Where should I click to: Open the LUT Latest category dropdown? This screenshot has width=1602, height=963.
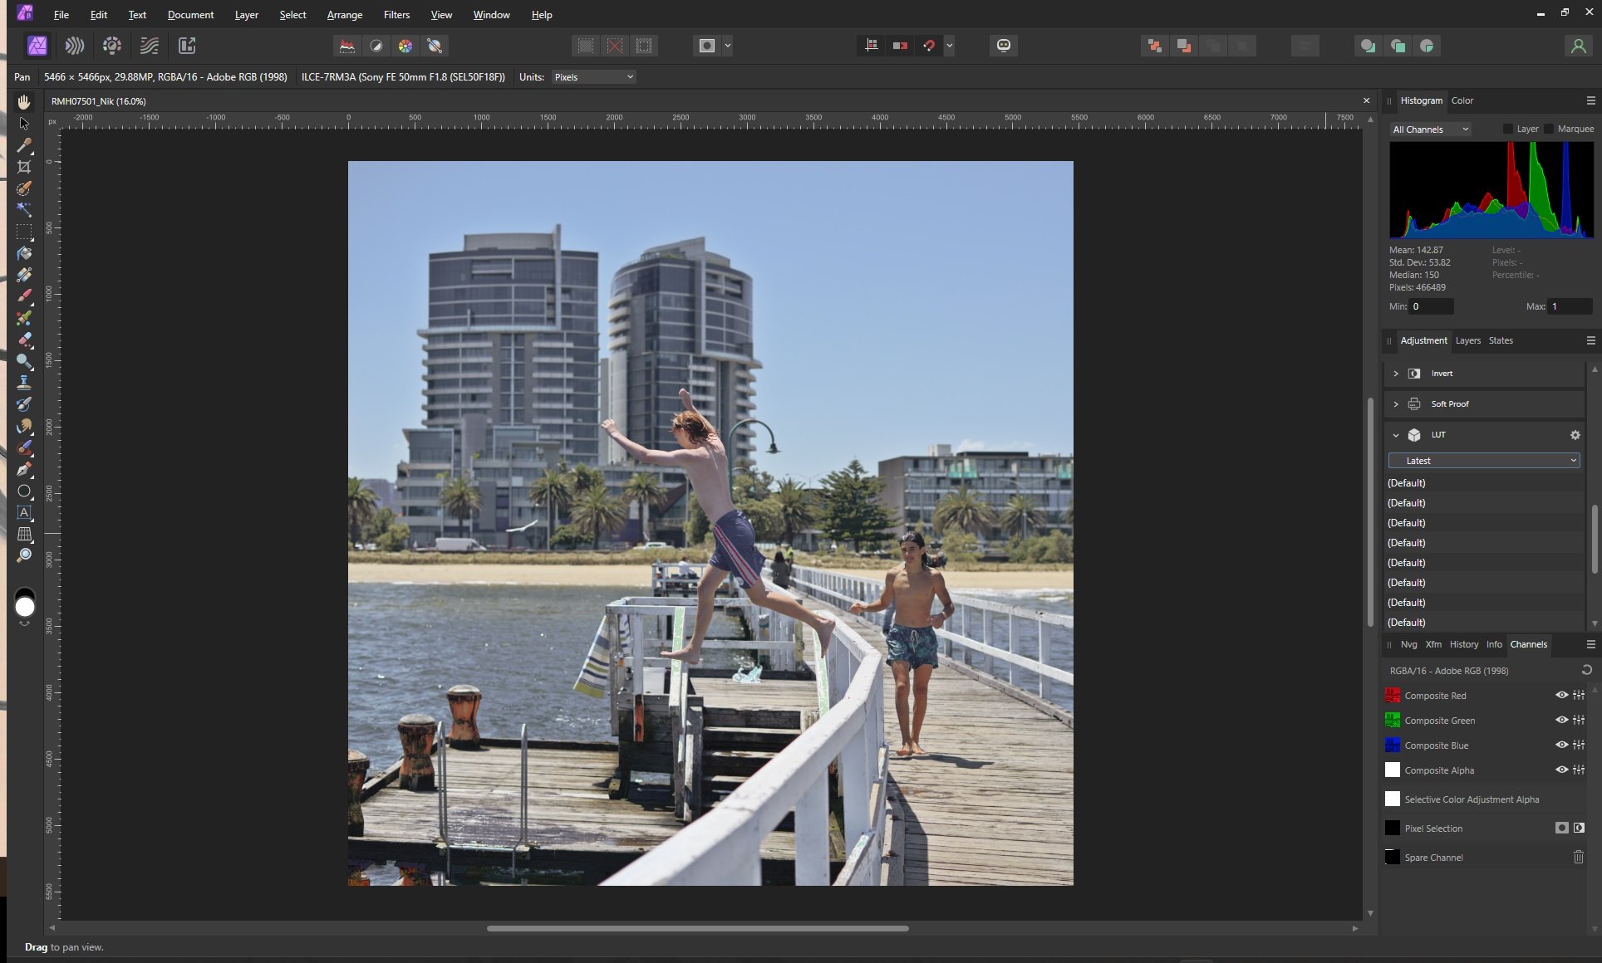coord(1484,460)
